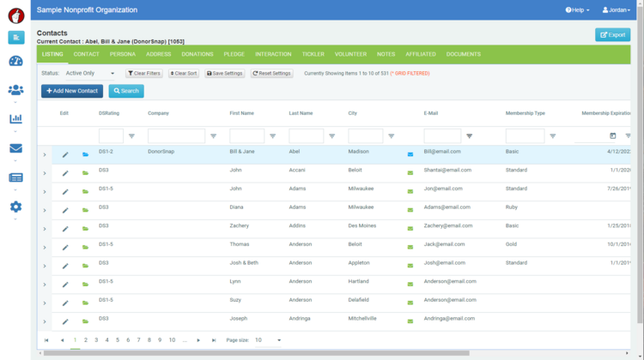Click the Export button
This screenshot has width=644, height=360.
[x=613, y=35]
